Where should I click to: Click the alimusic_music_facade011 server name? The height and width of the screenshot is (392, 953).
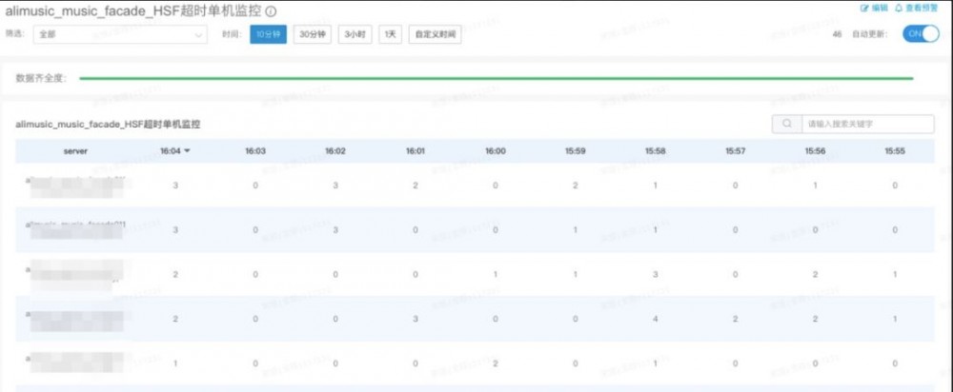click(75, 225)
